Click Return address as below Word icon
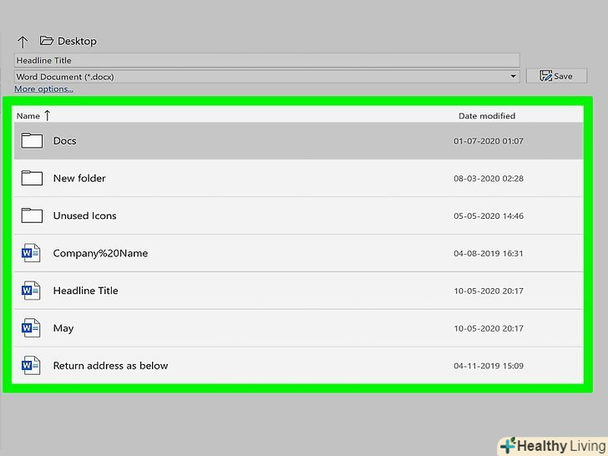This screenshot has height=456, width=608. coord(31,365)
